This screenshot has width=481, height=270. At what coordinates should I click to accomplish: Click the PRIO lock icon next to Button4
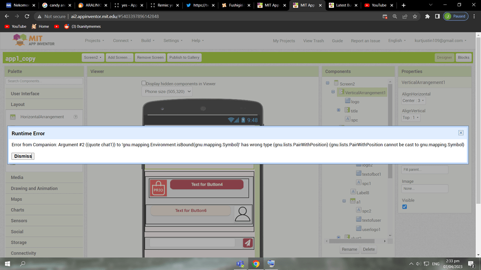click(x=158, y=187)
